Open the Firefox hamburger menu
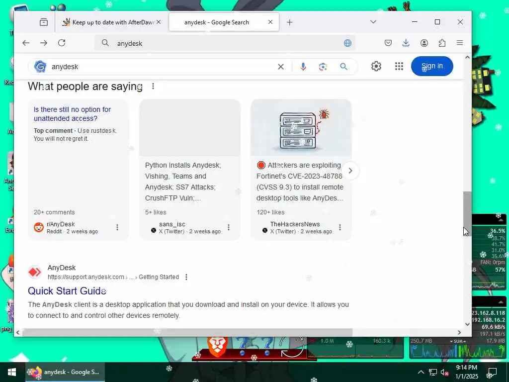The width and height of the screenshot is (509, 382). point(460,43)
